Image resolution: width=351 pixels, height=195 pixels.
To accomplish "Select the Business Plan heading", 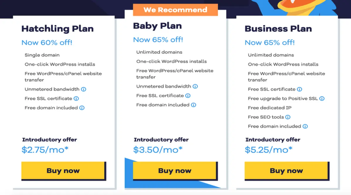I will tap(278, 29).
